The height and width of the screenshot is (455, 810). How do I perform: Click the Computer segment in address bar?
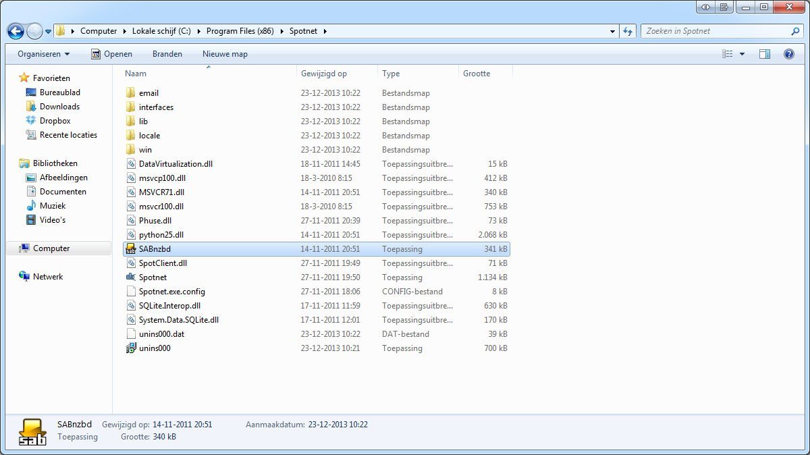(98, 31)
